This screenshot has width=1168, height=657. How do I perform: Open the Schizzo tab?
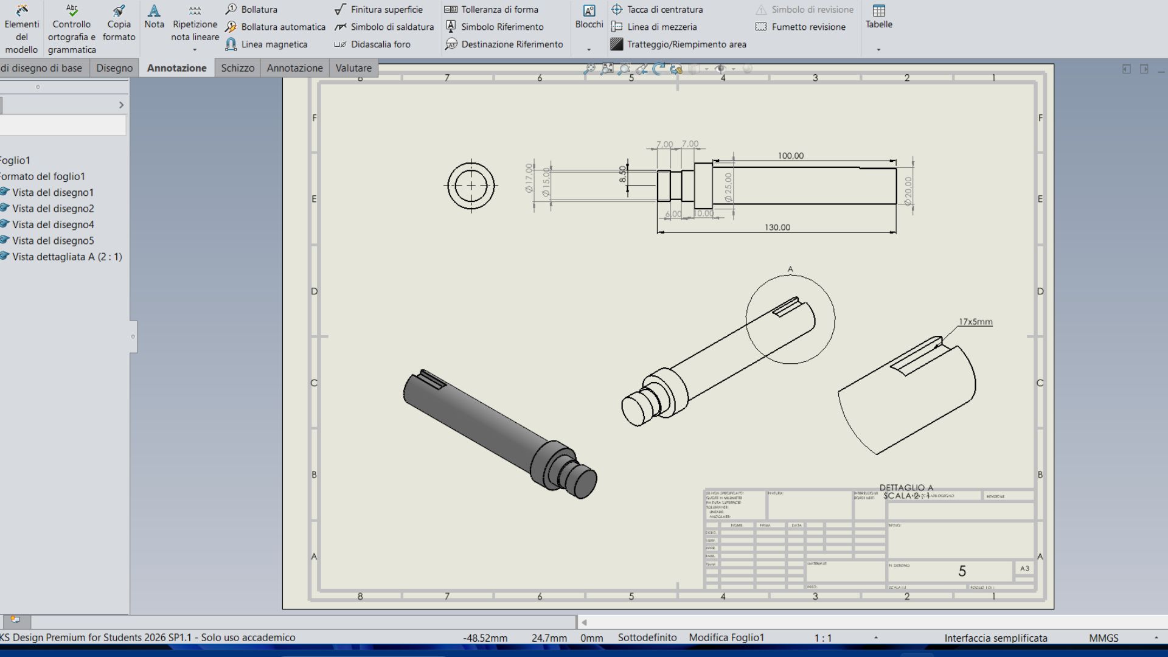pos(238,68)
